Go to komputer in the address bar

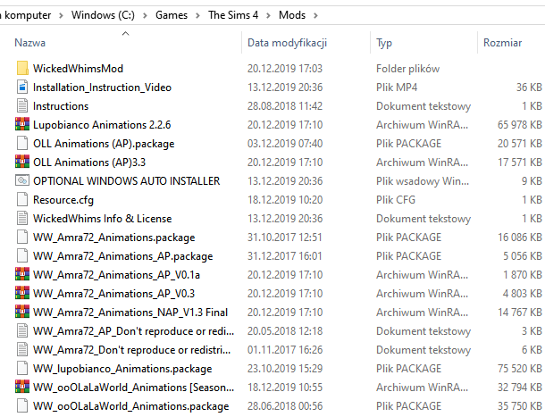pos(27,15)
